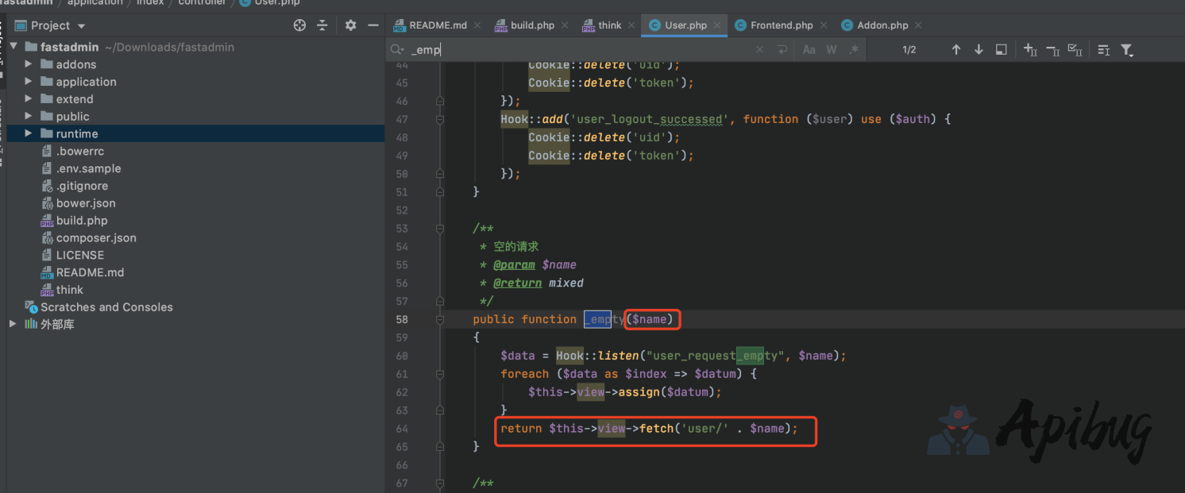Switch to the README.md tab
Viewport: 1185px width, 493px height.
[x=438, y=25]
